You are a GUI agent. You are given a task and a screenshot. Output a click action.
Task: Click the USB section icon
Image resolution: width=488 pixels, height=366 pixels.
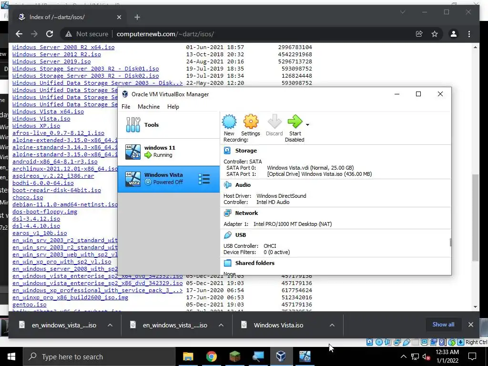tap(227, 235)
